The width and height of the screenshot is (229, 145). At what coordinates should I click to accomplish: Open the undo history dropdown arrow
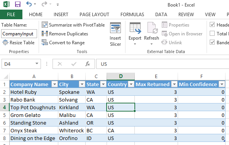(35, 4)
